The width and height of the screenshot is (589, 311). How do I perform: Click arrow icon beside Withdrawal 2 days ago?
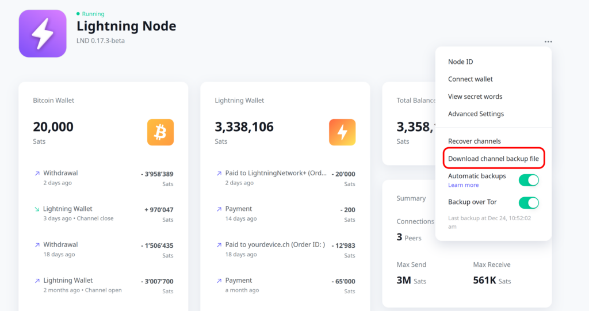(37, 174)
